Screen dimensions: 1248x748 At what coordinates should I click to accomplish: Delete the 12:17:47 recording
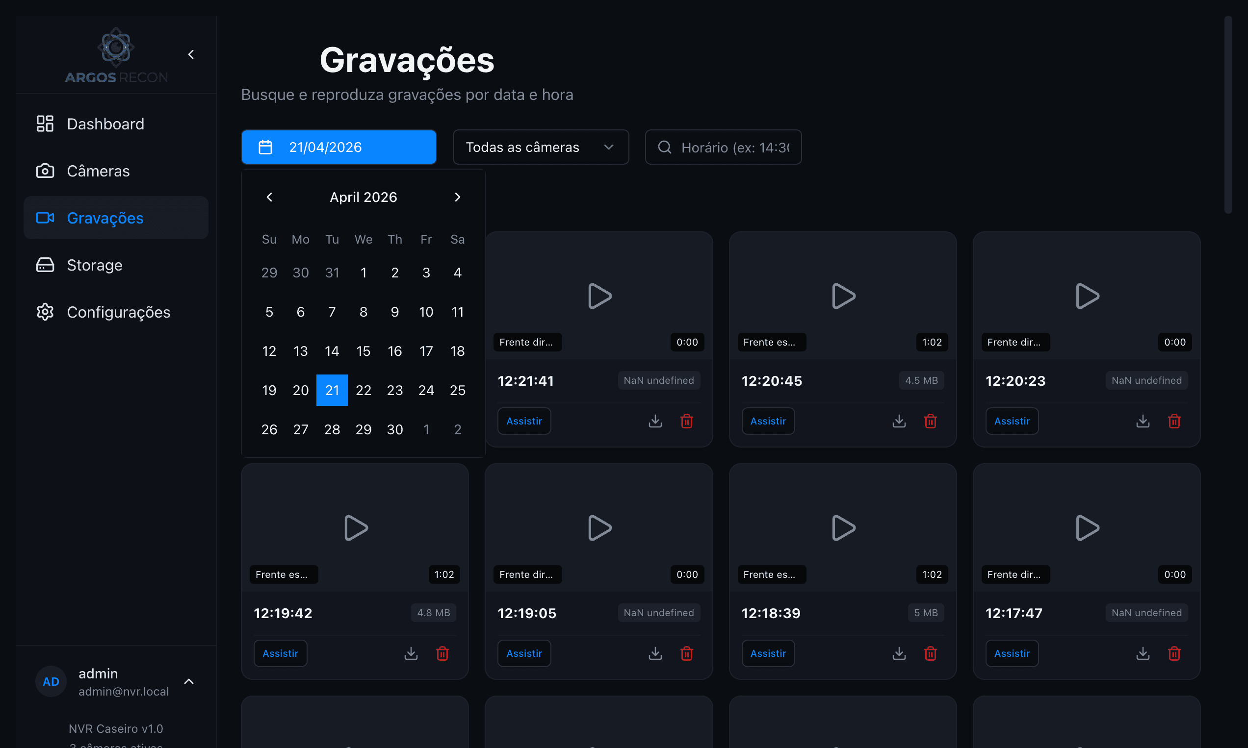(1174, 653)
